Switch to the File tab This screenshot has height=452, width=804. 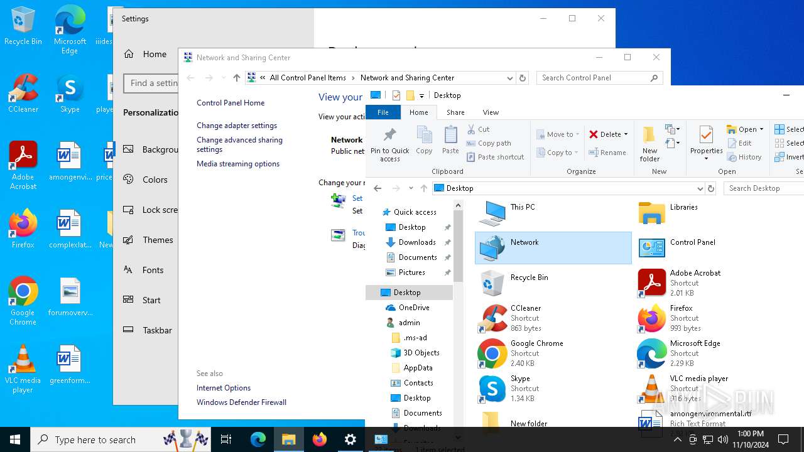click(x=383, y=112)
